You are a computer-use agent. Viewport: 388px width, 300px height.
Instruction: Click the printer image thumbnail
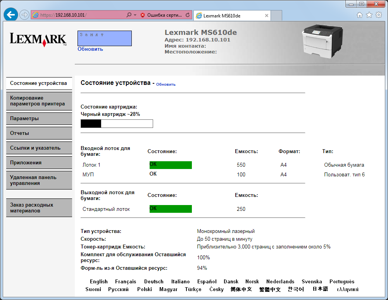[322, 41]
